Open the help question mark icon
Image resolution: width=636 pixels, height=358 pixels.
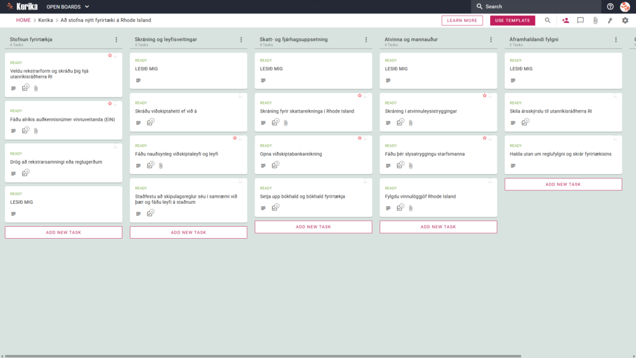tap(610, 6)
